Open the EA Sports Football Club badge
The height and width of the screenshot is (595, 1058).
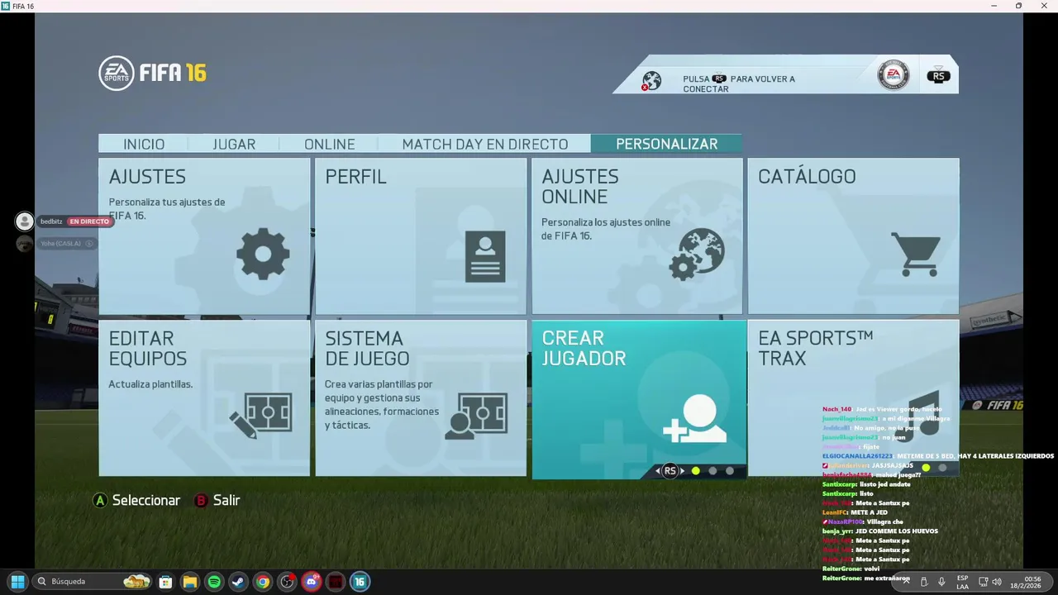tap(893, 75)
